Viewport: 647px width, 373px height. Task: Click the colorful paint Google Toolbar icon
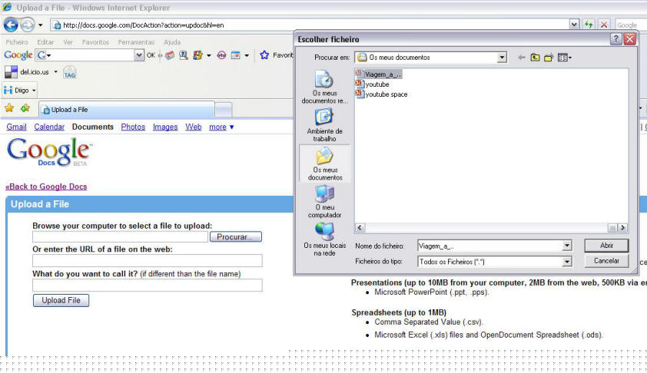[198, 54]
